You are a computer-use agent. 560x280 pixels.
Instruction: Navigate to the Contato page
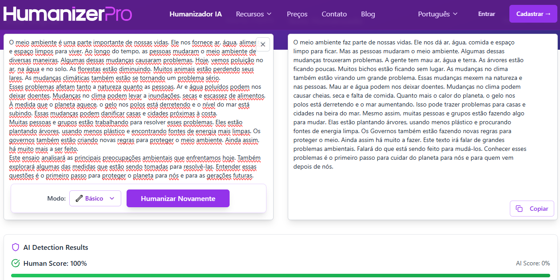click(334, 14)
